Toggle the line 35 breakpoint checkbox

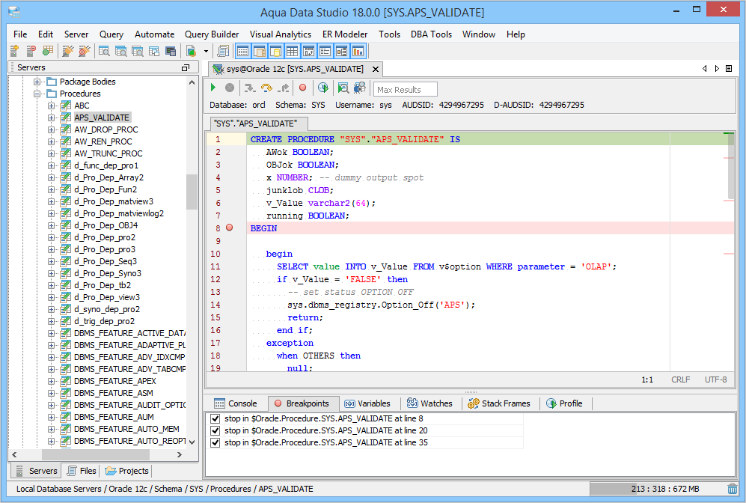(215, 443)
